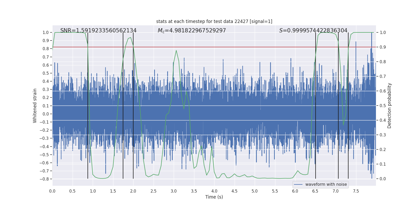This screenshot has height=209, width=418.
Task: Click the x-axis tick label 6.0
Action: 295,191
